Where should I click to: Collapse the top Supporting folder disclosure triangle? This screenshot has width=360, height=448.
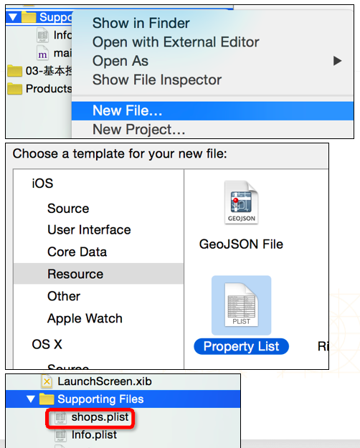13,17
